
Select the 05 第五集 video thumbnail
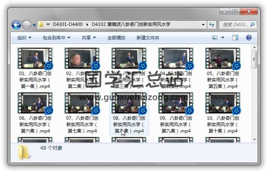(x=223, y=58)
